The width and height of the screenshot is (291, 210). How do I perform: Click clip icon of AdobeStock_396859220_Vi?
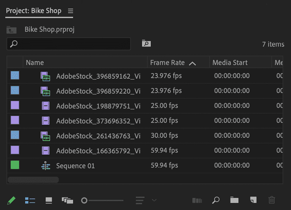click(x=46, y=91)
